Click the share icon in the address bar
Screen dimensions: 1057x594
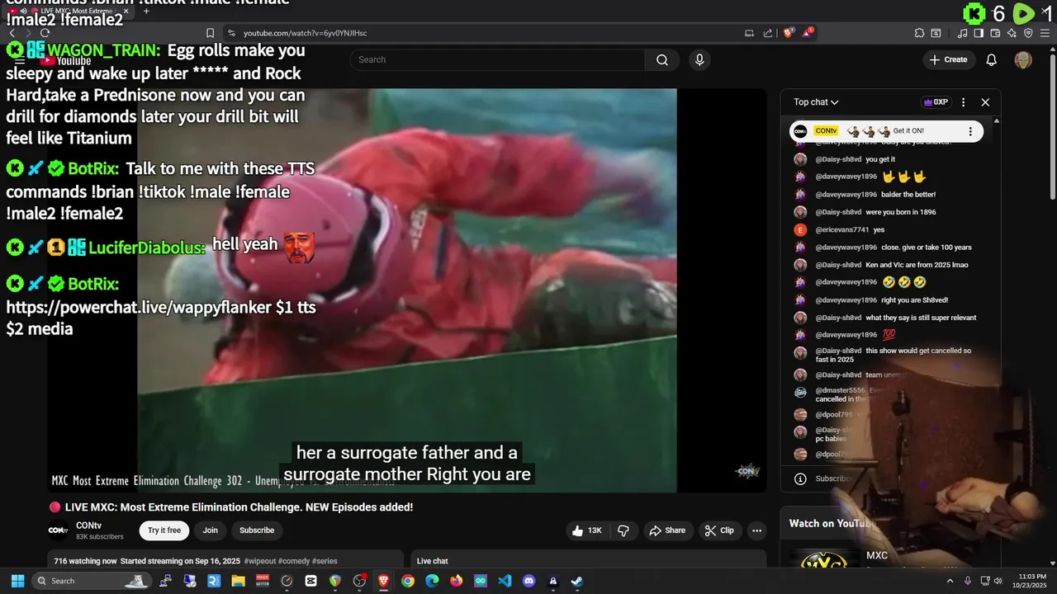click(x=768, y=33)
